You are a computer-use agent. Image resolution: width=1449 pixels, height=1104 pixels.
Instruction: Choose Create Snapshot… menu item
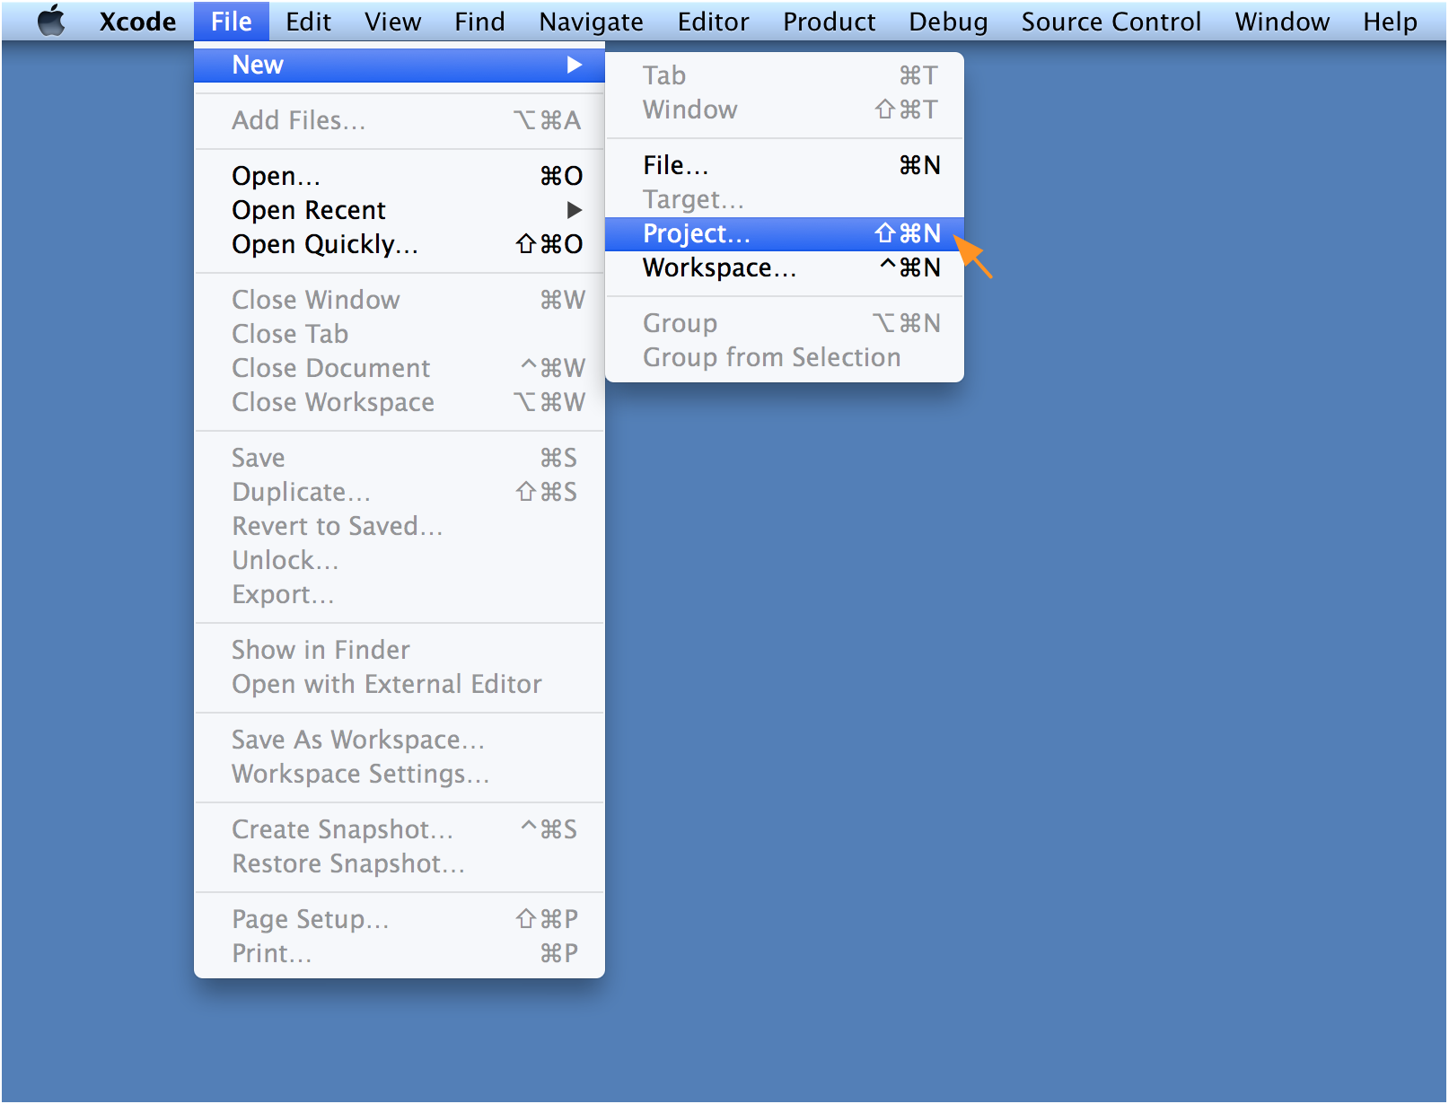400,829
